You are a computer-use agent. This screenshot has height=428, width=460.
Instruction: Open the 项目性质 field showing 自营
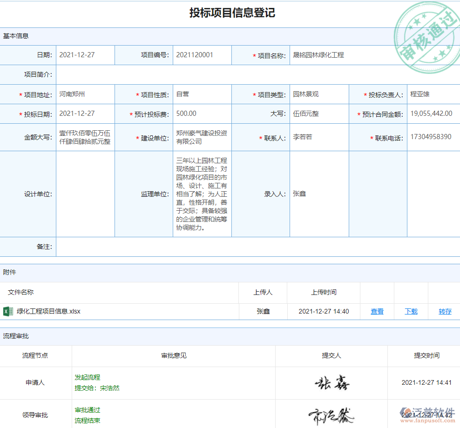tap(202, 94)
